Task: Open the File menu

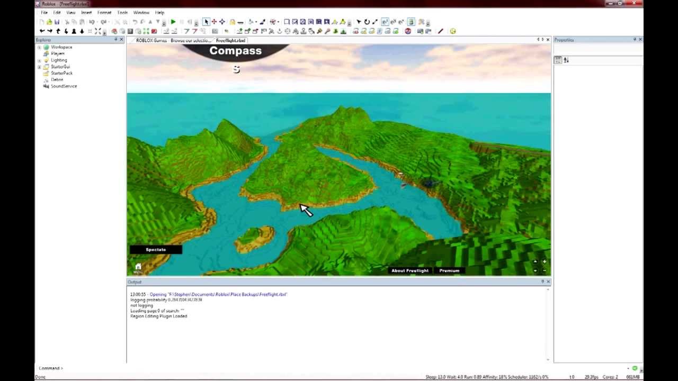Action: [x=44, y=12]
